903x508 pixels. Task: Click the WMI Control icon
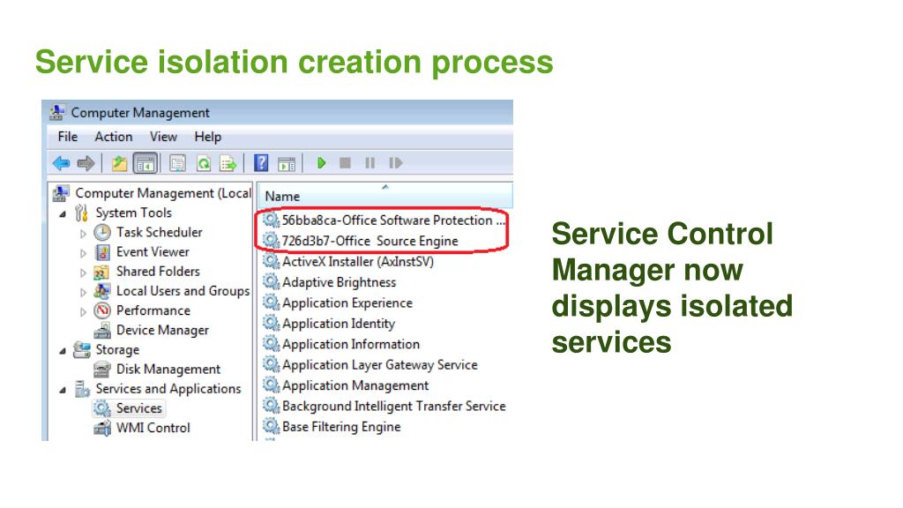(x=102, y=428)
